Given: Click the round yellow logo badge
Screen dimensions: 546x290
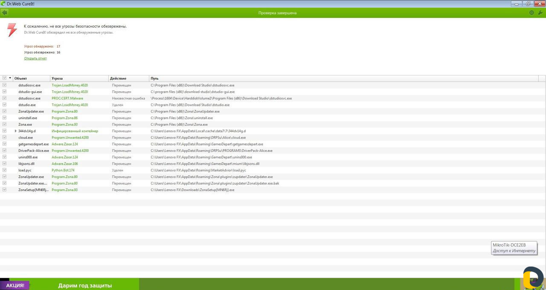Looking at the screenshot, I should (533, 278).
